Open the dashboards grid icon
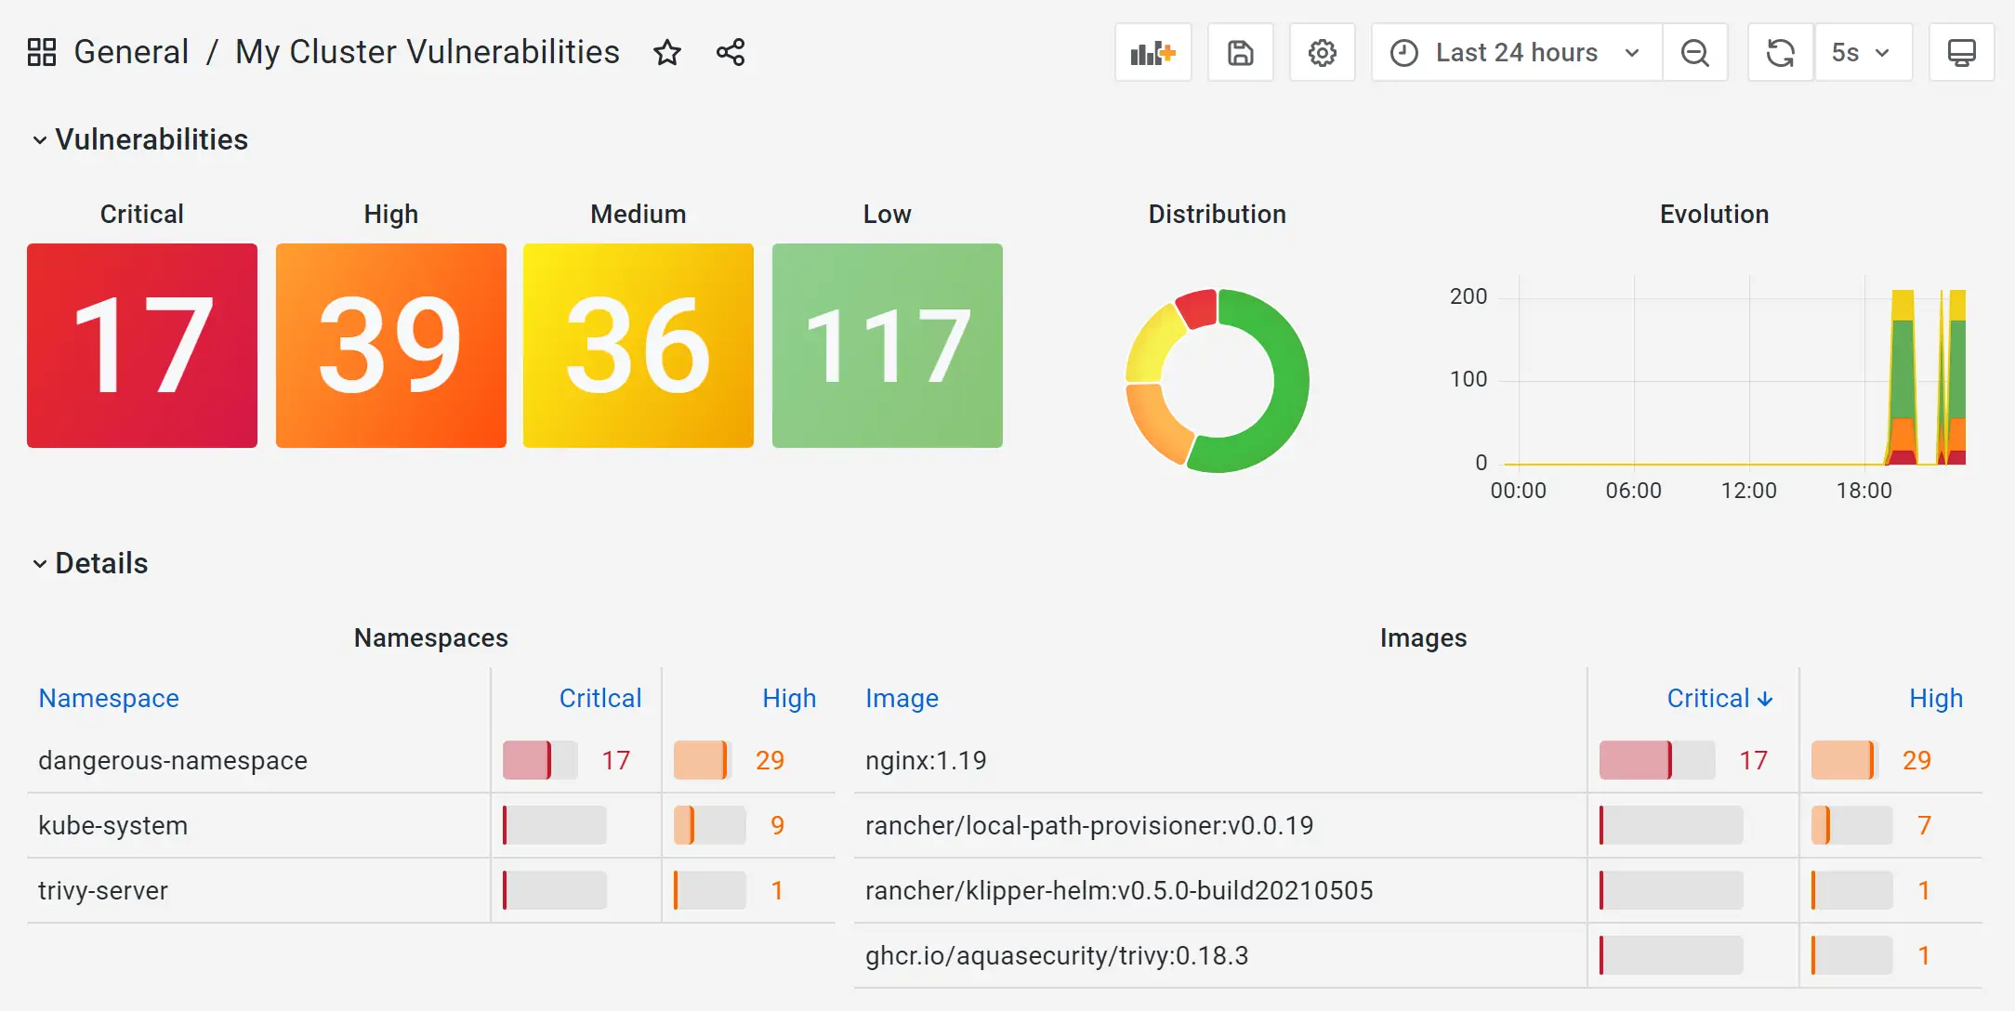Screen dimensions: 2015x1011 (42, 52)
